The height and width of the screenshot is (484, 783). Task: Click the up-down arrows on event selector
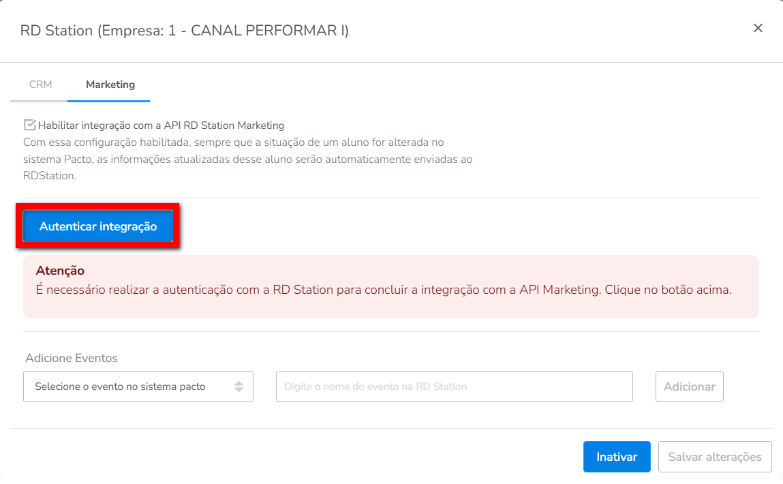click(x=239, y=387)
